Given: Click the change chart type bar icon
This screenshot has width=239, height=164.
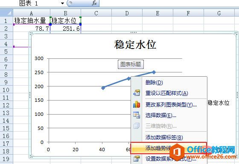Looking at the screenshot, I should tap(137, 104).
